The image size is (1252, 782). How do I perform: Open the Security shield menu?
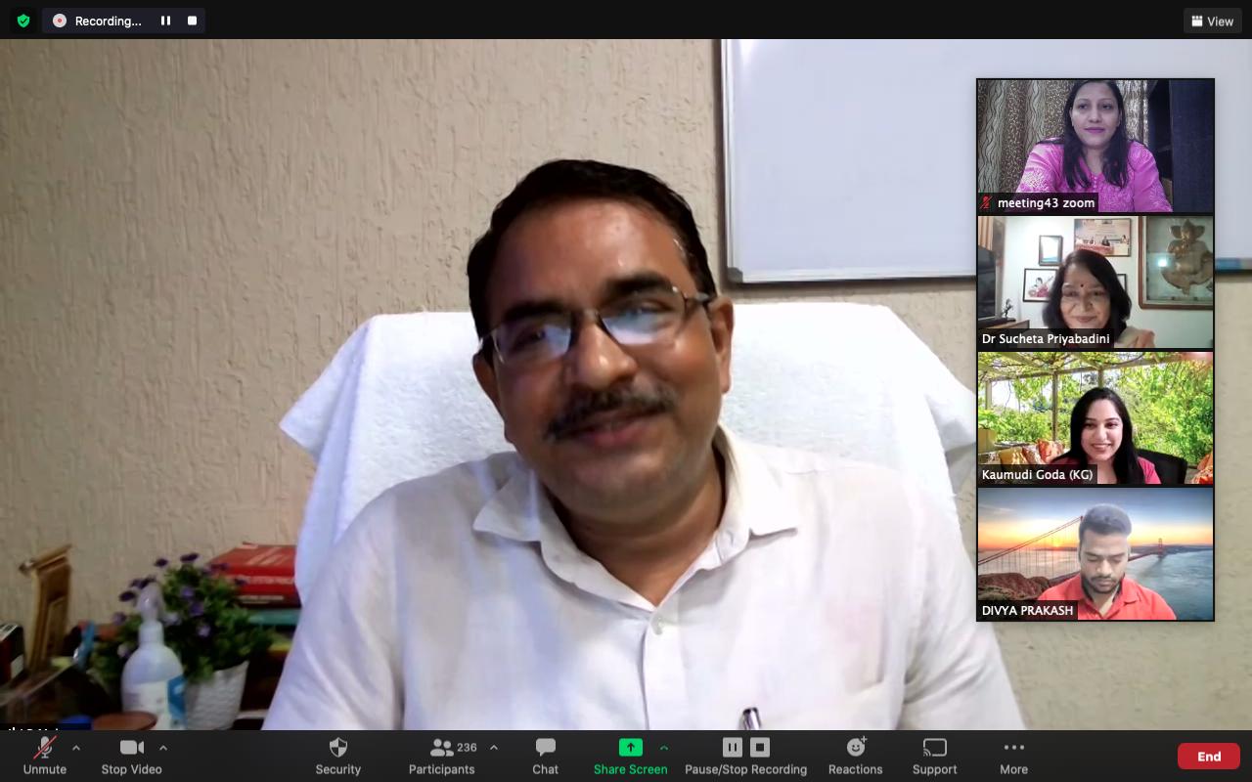click(338, 756)
